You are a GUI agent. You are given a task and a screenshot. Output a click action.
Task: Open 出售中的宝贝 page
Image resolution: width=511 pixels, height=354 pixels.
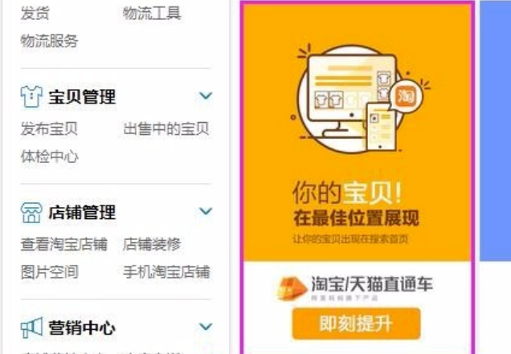166,128
